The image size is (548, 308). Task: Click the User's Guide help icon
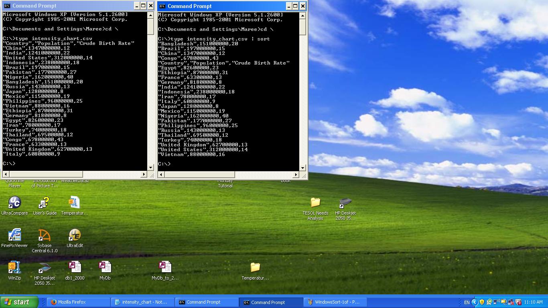pyautogui.click(x=45, y=203)
